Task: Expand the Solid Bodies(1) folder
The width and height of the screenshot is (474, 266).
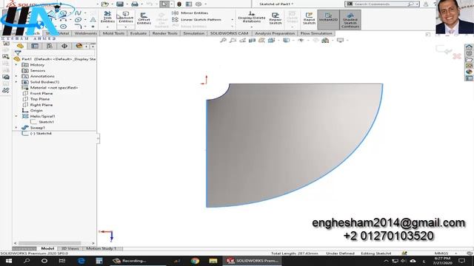Action: coord(16,82)
